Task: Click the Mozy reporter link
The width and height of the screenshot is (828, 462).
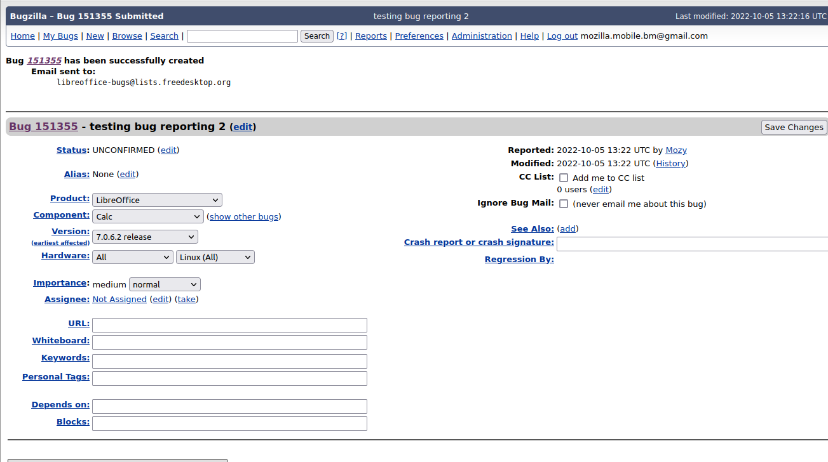Action: [x=675, y=150]
